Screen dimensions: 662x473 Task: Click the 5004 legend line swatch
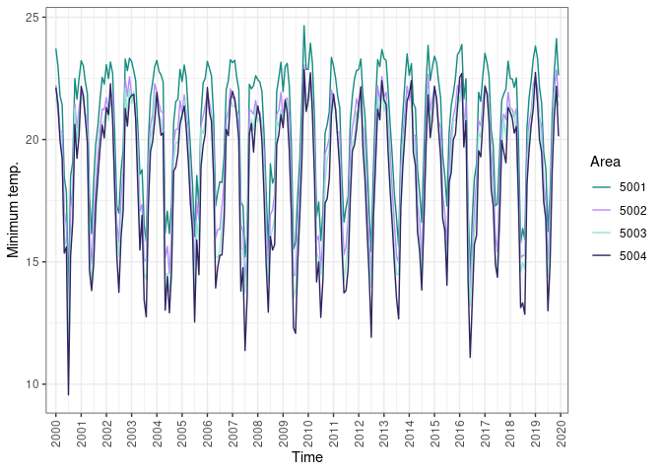601,255
